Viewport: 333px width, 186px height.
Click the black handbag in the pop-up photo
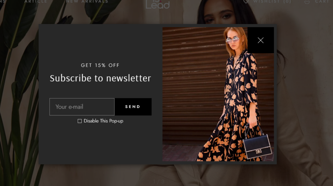pyautogui.click(x=258, y=146)
